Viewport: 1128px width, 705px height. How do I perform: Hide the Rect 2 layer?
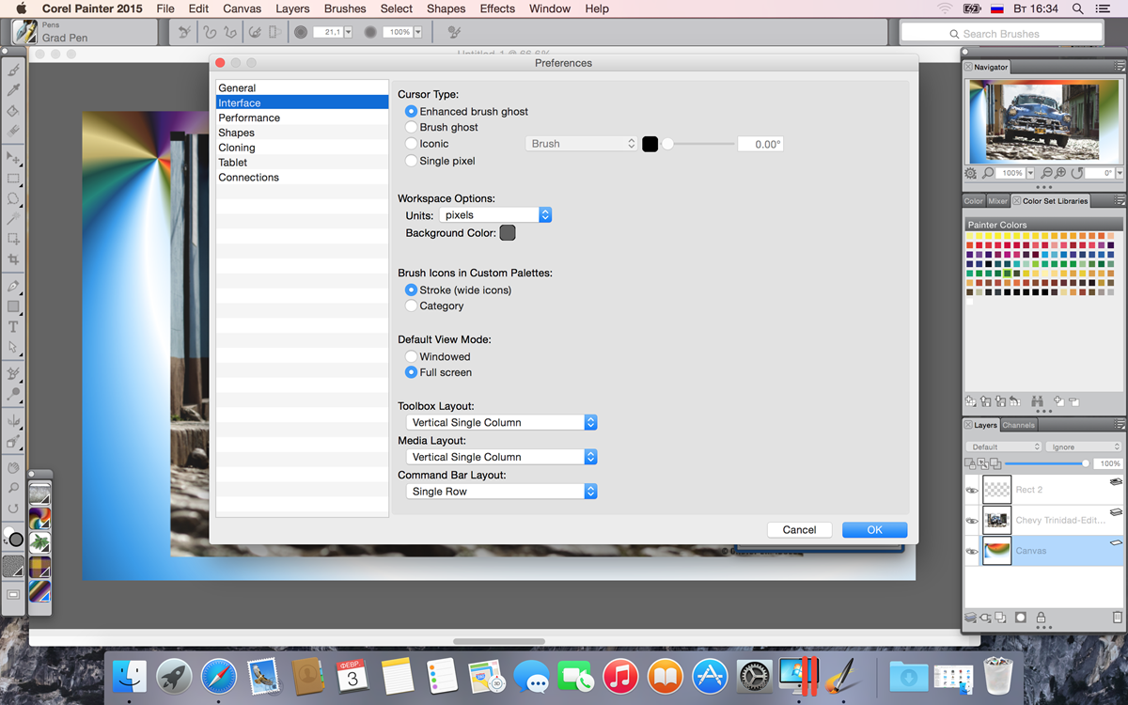point(972,490)
